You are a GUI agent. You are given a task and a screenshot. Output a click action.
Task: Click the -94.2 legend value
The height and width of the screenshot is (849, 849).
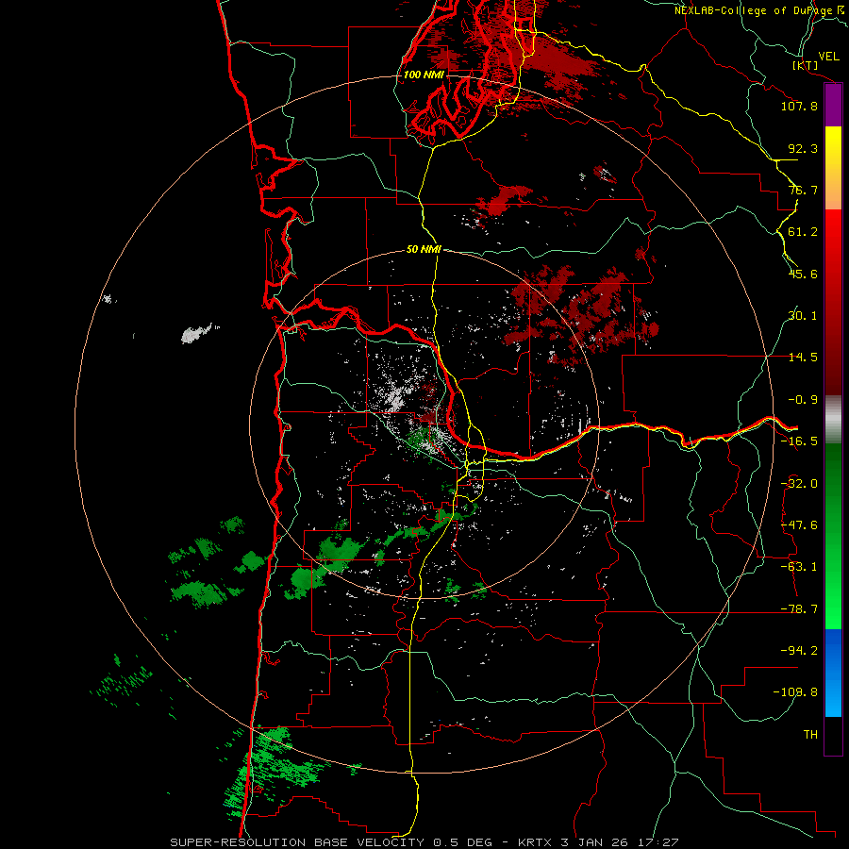coord(799,651)
